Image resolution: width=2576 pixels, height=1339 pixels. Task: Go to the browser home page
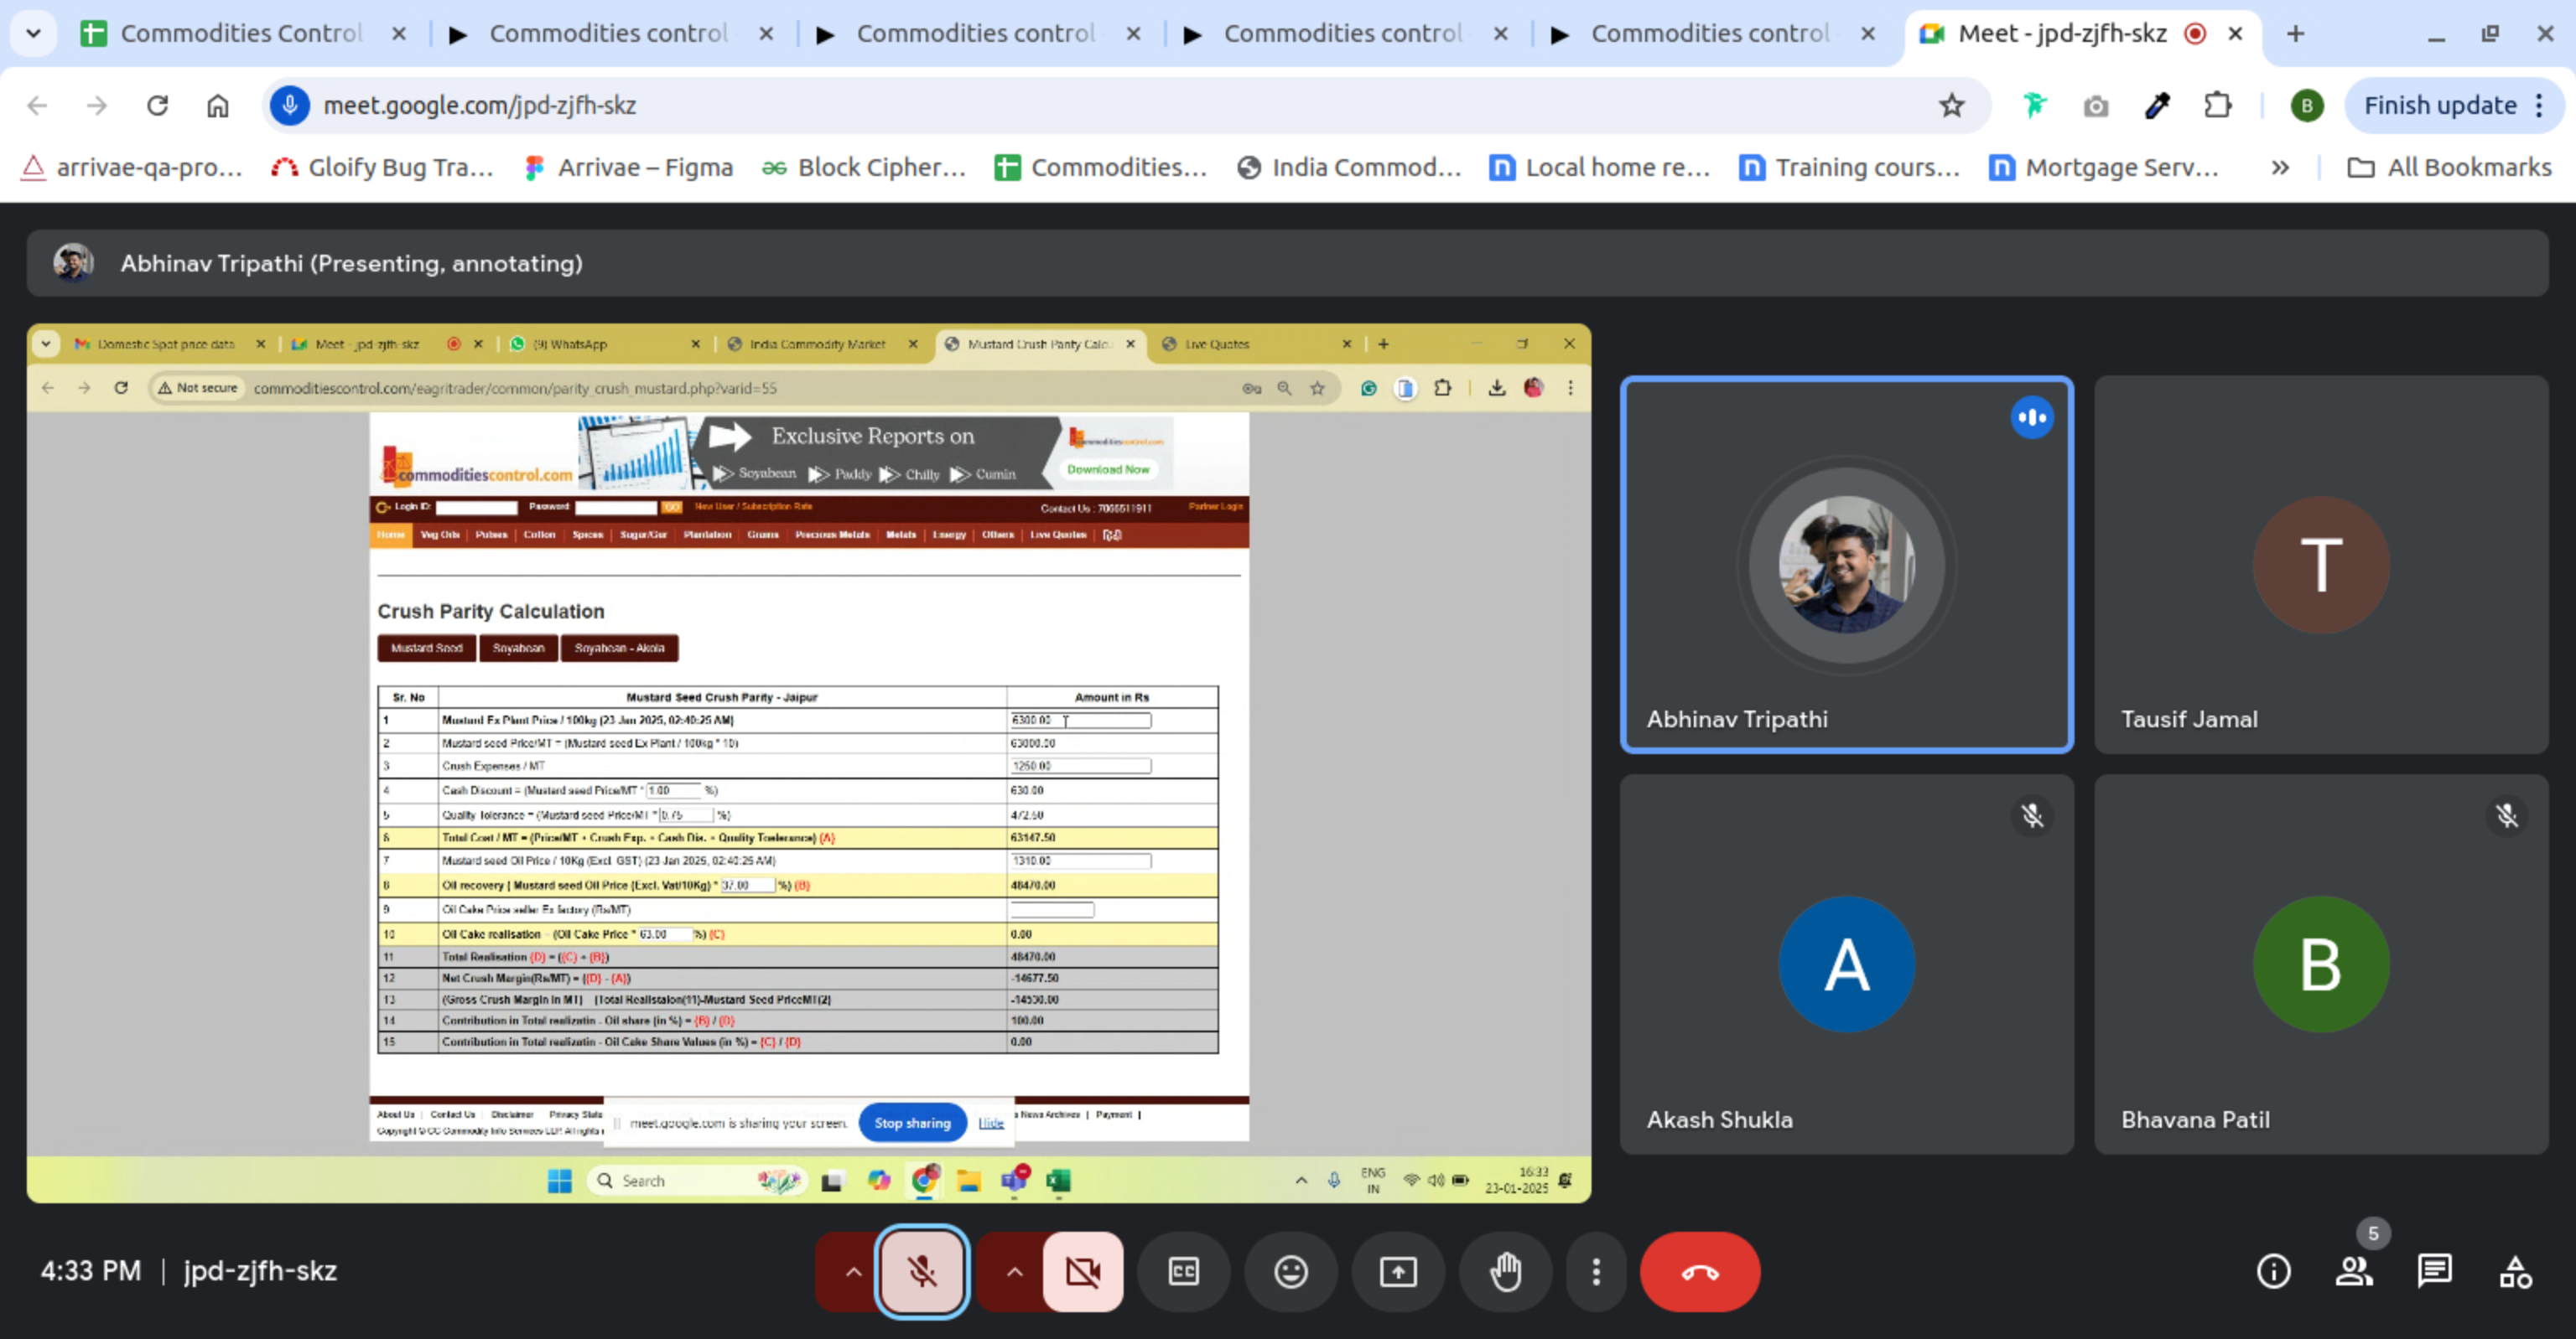point(217,105)
